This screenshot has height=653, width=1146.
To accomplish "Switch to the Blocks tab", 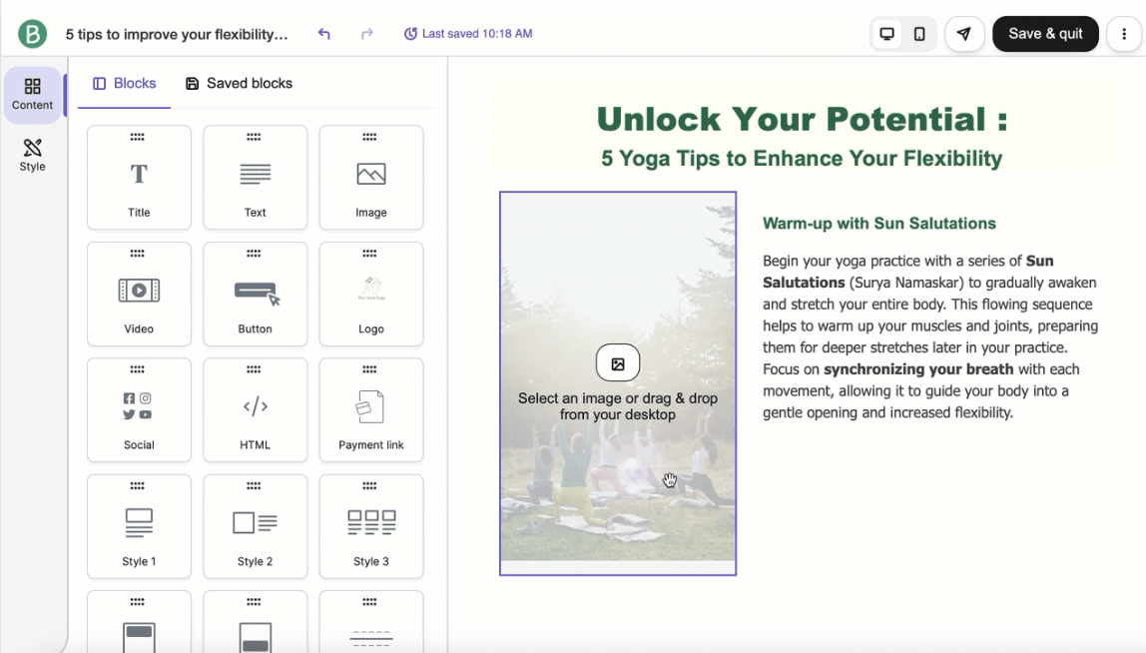I will point(124,83).
